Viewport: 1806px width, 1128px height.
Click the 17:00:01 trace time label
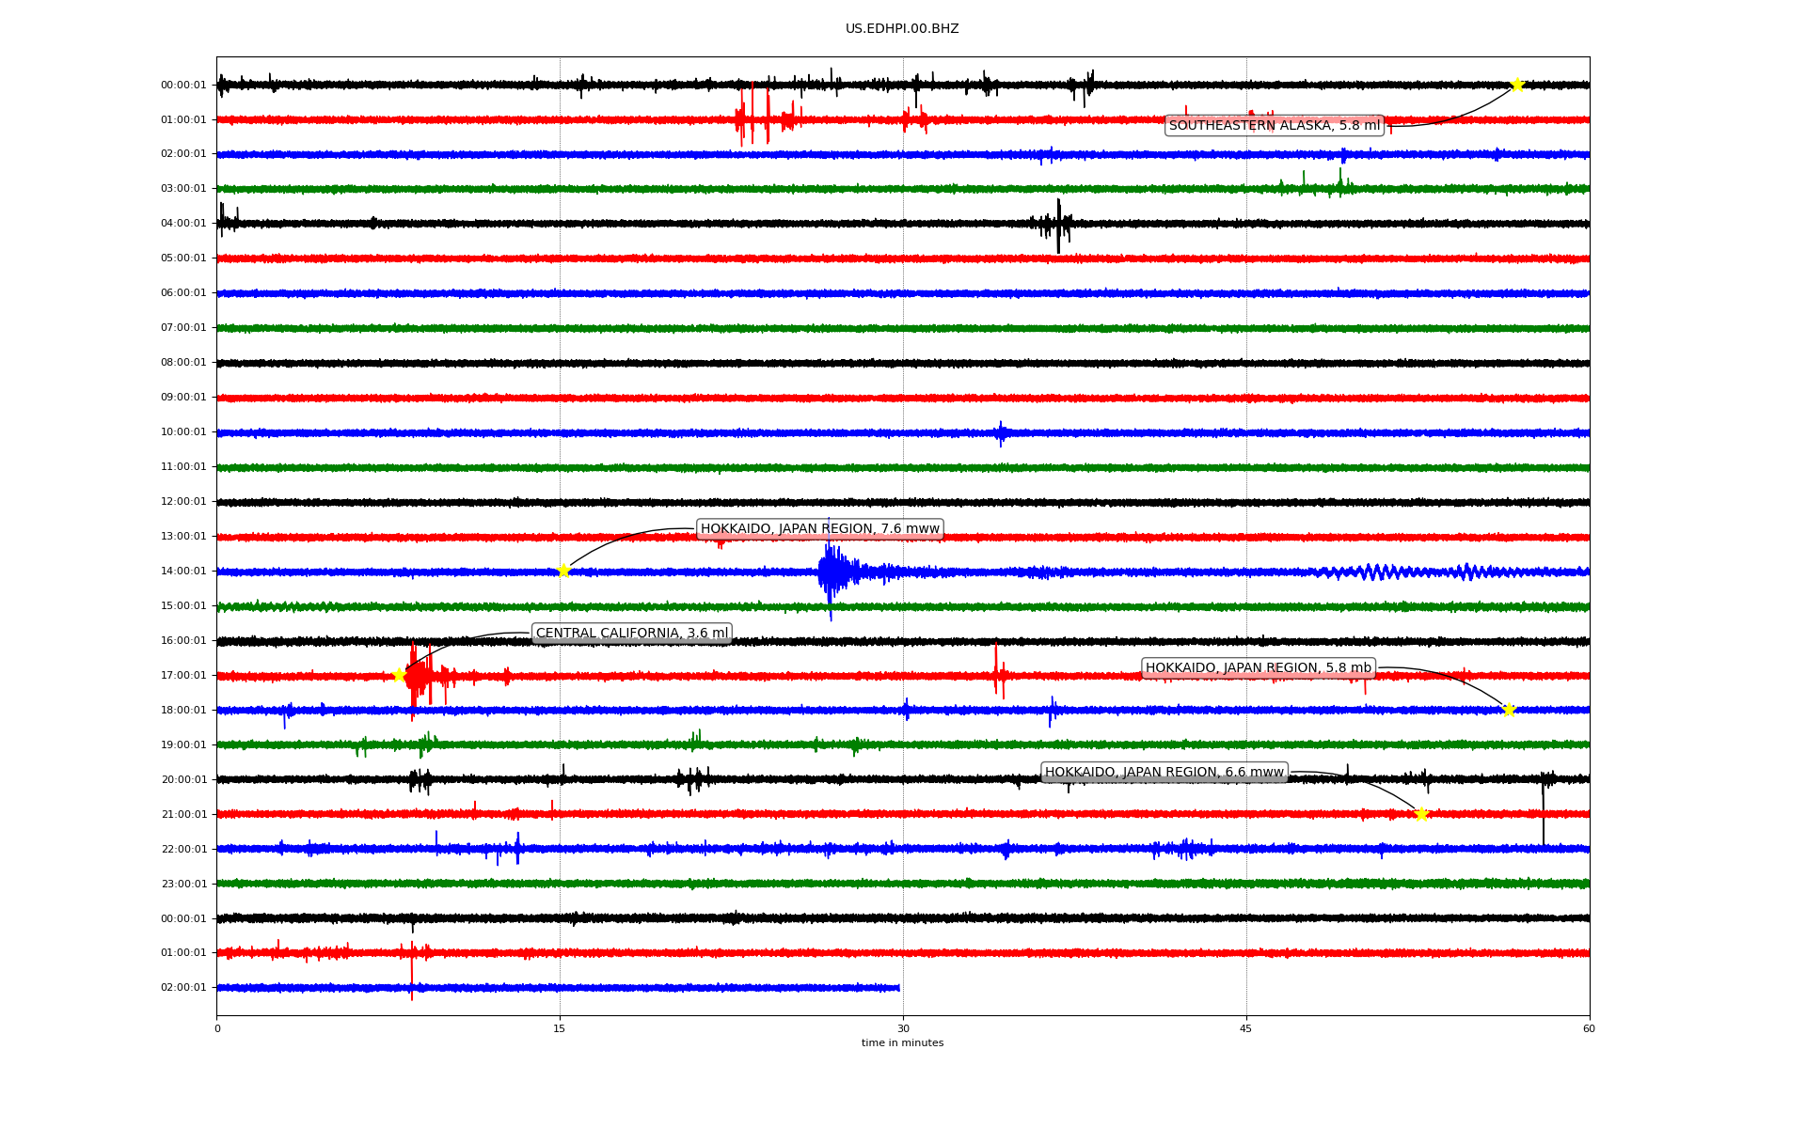tap(183, 676)
